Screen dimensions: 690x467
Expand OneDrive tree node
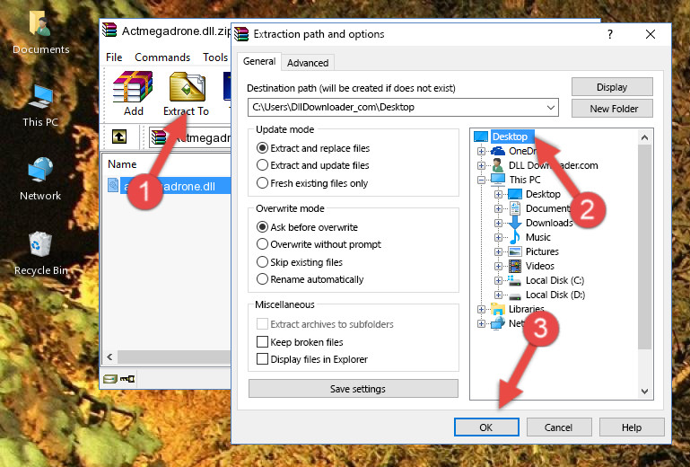[x=481, y=151]
